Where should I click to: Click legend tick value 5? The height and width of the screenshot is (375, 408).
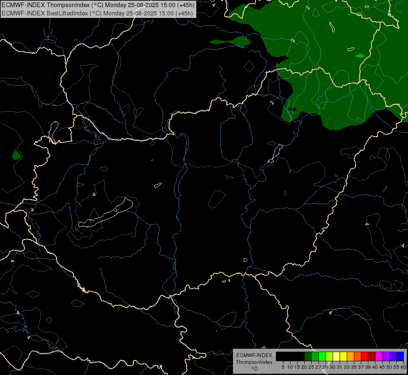283,367
